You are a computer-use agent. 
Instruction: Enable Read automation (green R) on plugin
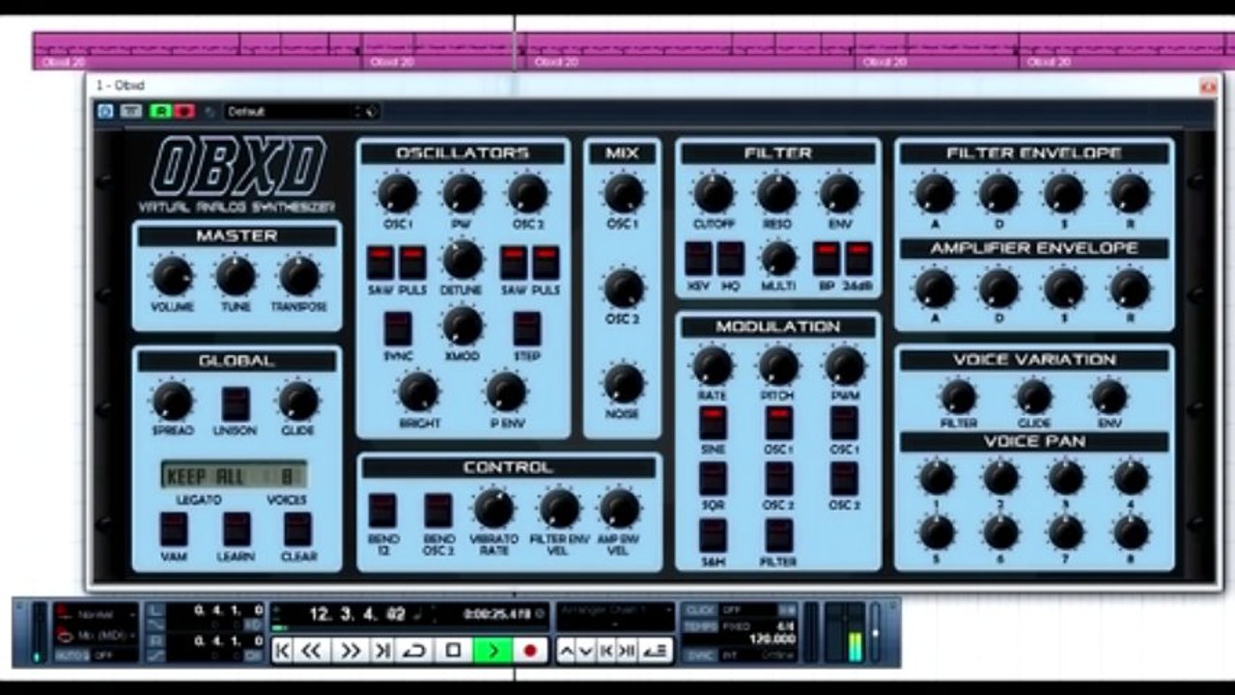(x=159, y=111)
